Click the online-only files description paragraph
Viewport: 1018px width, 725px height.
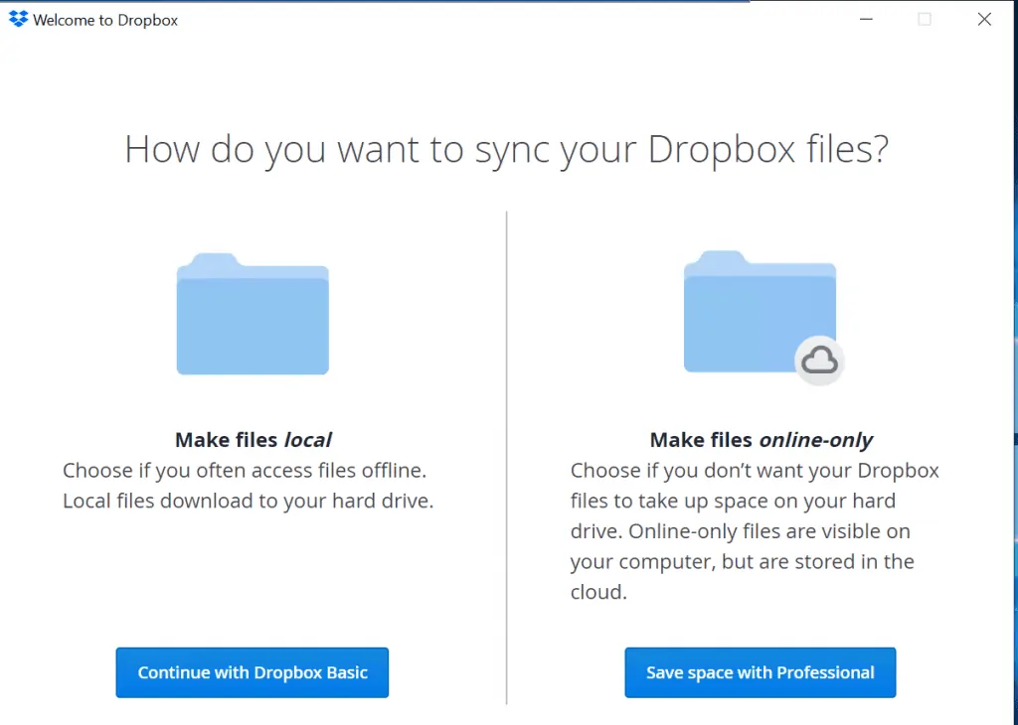tap(755, 530)
